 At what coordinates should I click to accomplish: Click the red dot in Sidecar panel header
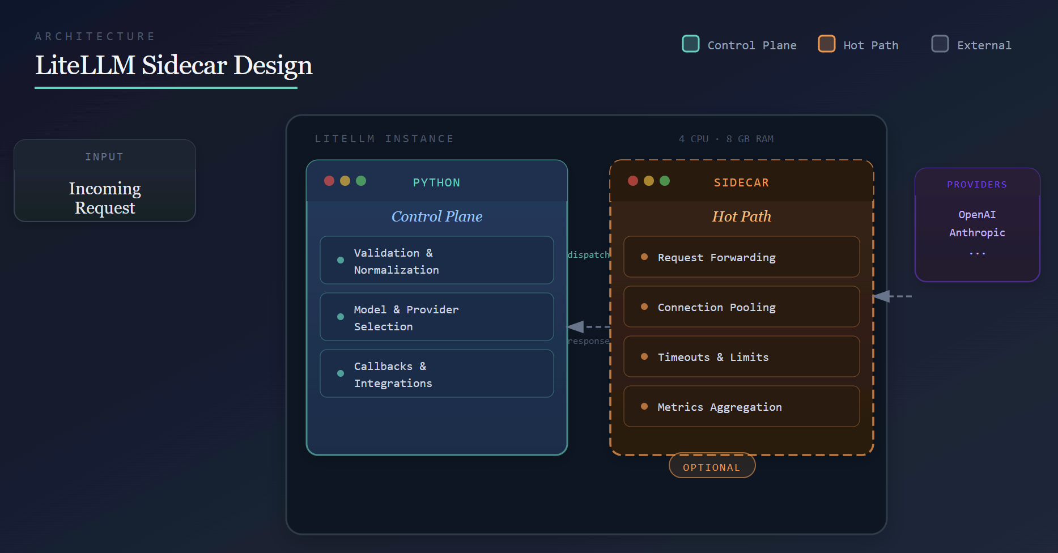(633, 181)
